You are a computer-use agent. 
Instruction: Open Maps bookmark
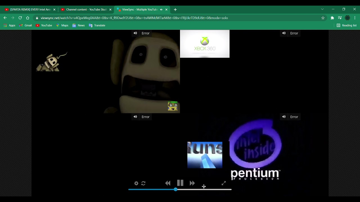click(x=62, y=25)
